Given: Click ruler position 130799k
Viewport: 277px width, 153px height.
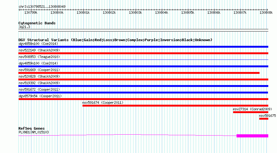Looking at the screenshot, I should click(31, 12).
